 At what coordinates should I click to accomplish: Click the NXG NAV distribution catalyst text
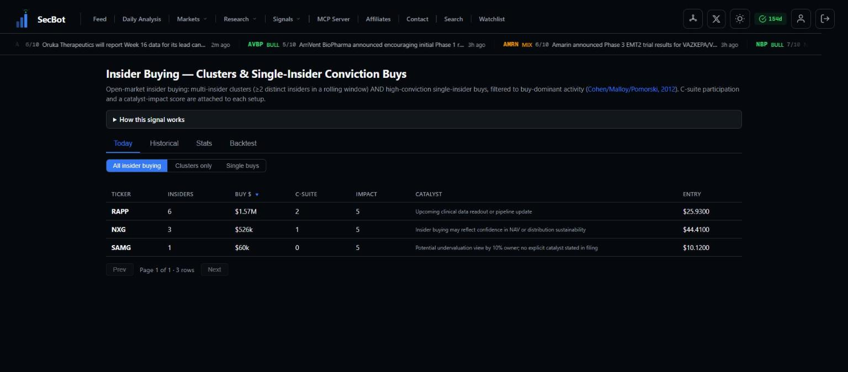pos(501,230)
